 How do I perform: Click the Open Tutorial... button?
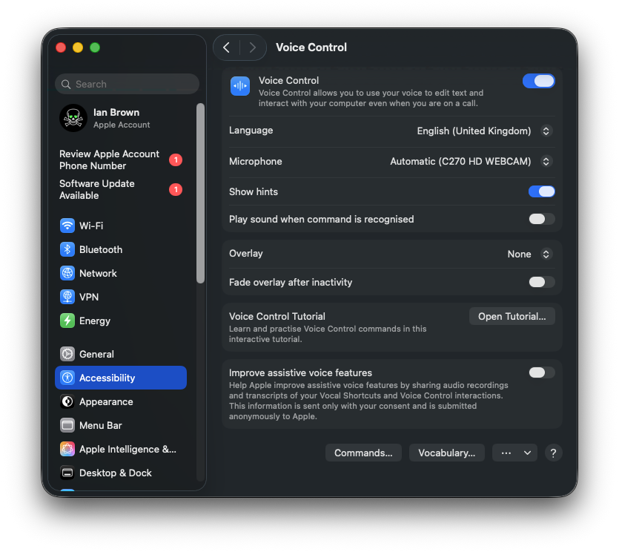512,316
